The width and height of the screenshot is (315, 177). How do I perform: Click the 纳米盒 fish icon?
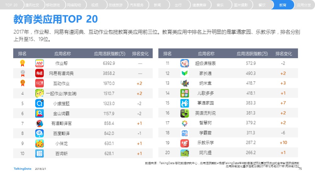tap(184, 83)
